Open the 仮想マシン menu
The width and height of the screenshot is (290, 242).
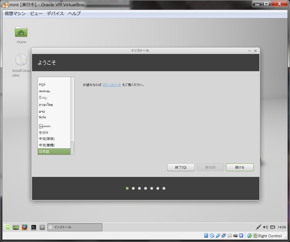(15, 13)
